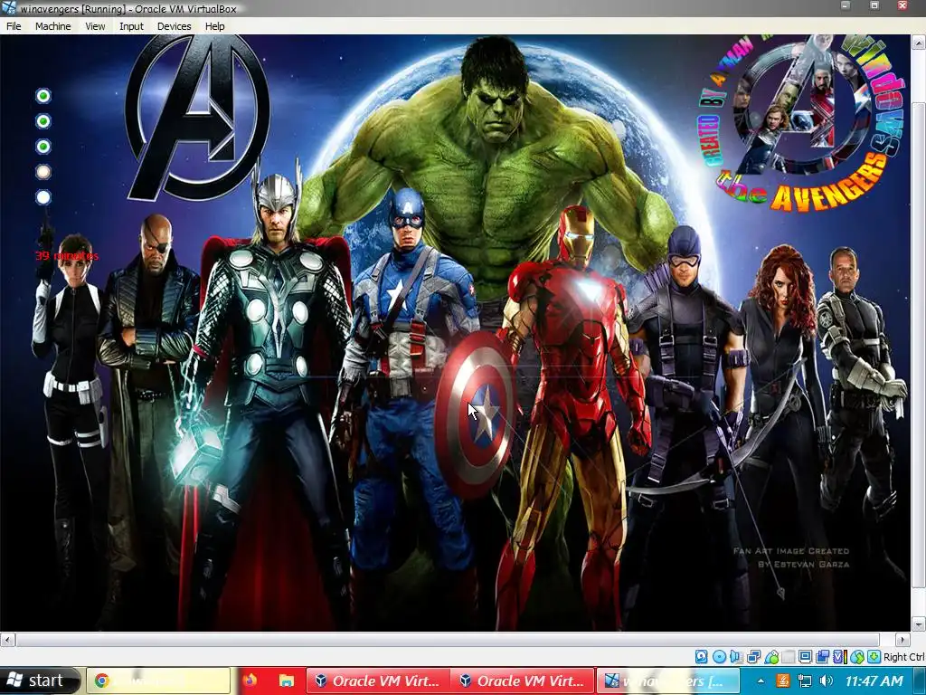Image resolution: width=926 pixels, height=695 pixels.
Task: Click the network adapters status icon
Action: tap(753, 657)
